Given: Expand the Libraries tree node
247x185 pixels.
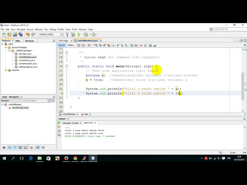Looking at the screenshot, I should coord(6,70).
